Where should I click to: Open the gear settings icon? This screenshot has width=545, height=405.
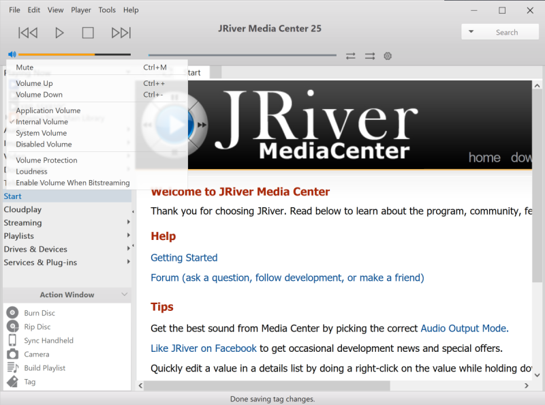pos(388,56)
